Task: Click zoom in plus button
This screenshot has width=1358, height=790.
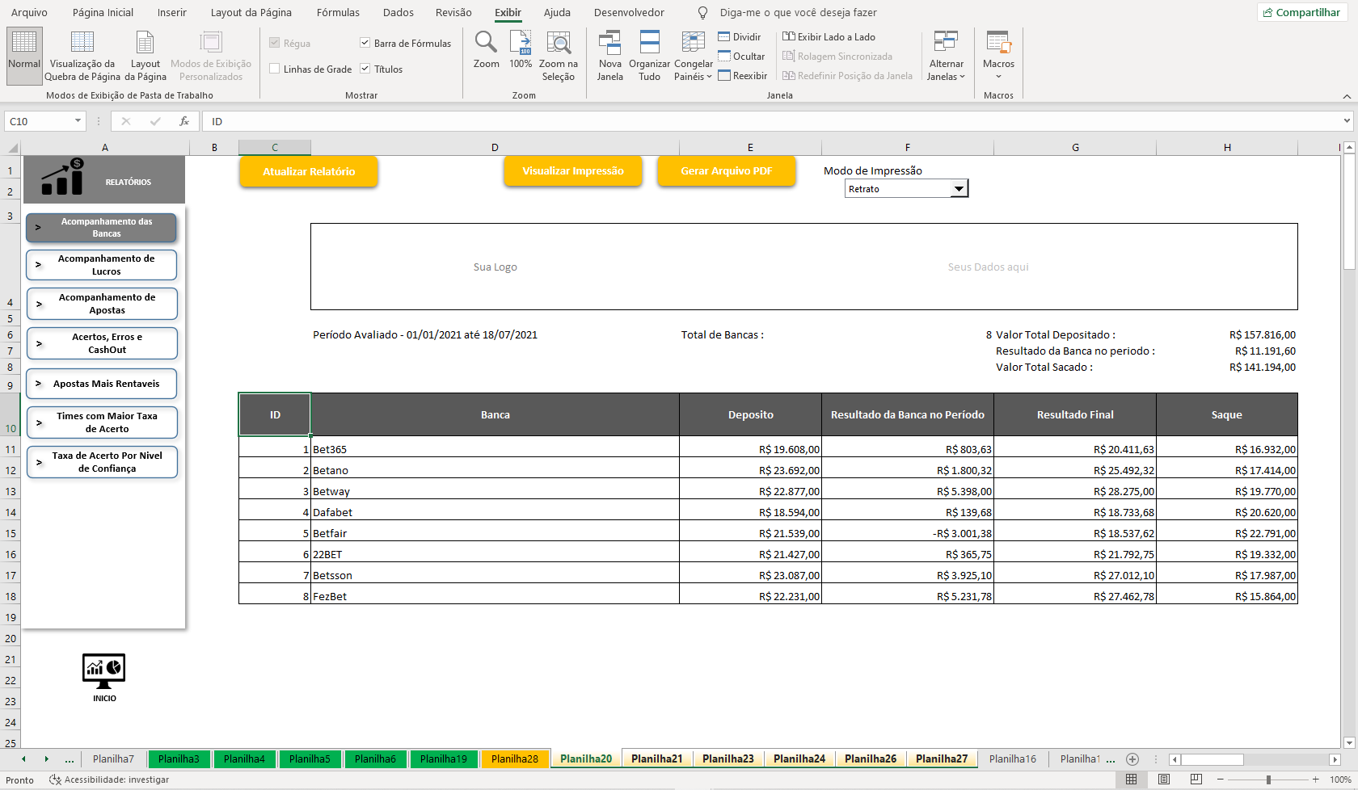Action: (1316, 779)
